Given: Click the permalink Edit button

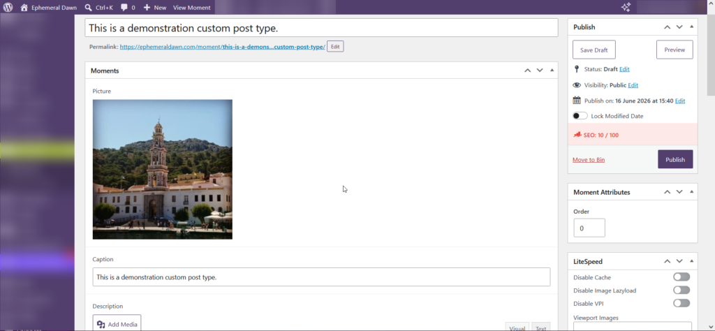Looking at the screenshot, I should point(335,47).
